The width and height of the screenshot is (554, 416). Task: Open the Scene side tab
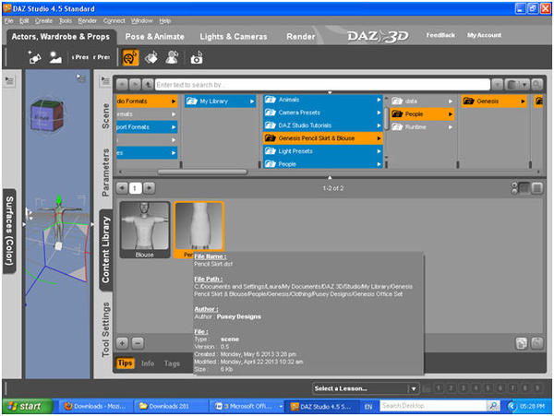click(105, 116)
